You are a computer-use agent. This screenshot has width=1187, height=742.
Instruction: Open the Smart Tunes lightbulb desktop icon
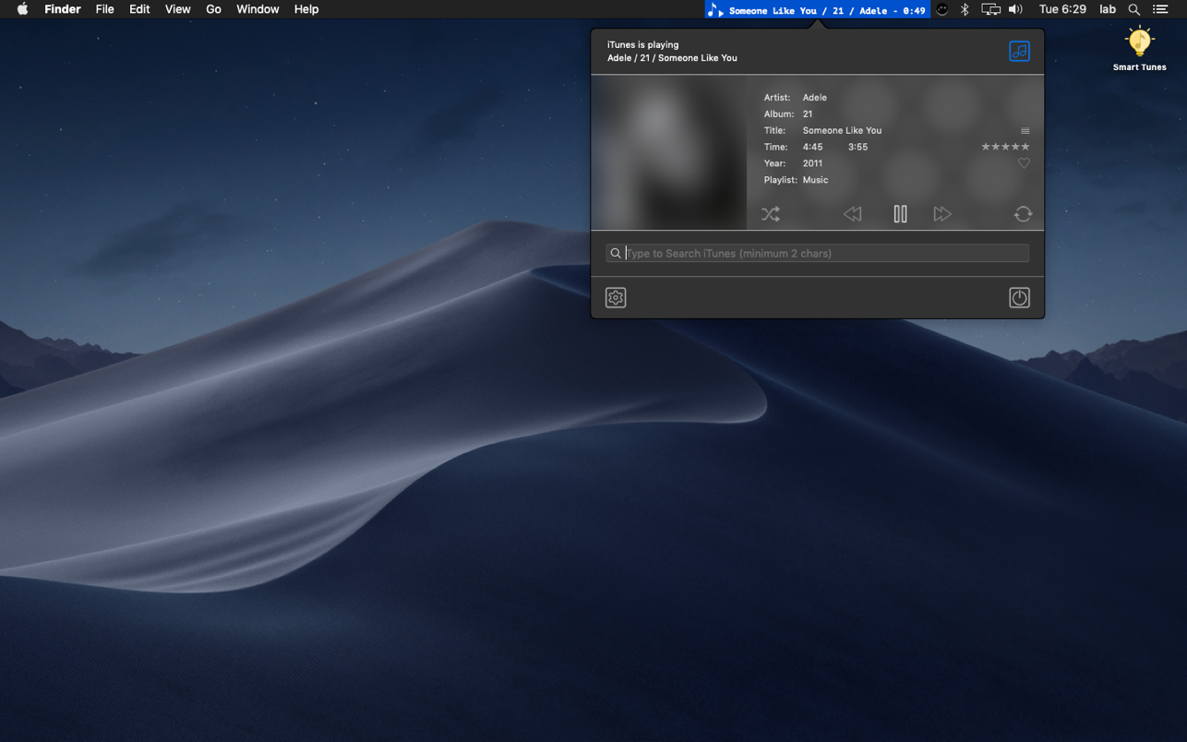(1139, 49)
